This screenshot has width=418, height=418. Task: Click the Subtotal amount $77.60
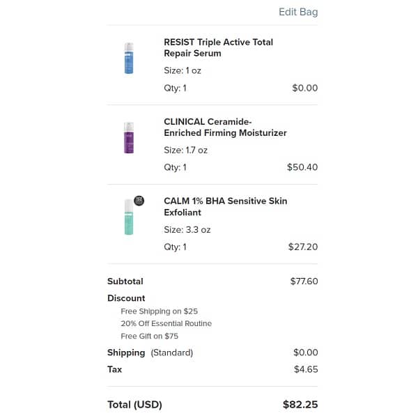(304, 281)
